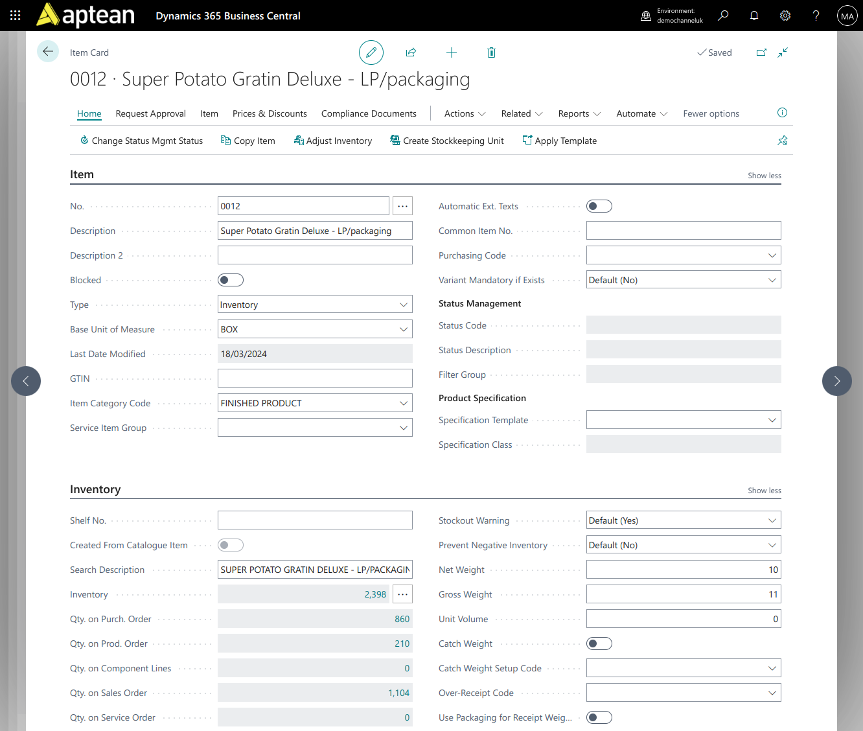
Task: Click Qty. on Purch. Order value 860
Action: [402, 619]
